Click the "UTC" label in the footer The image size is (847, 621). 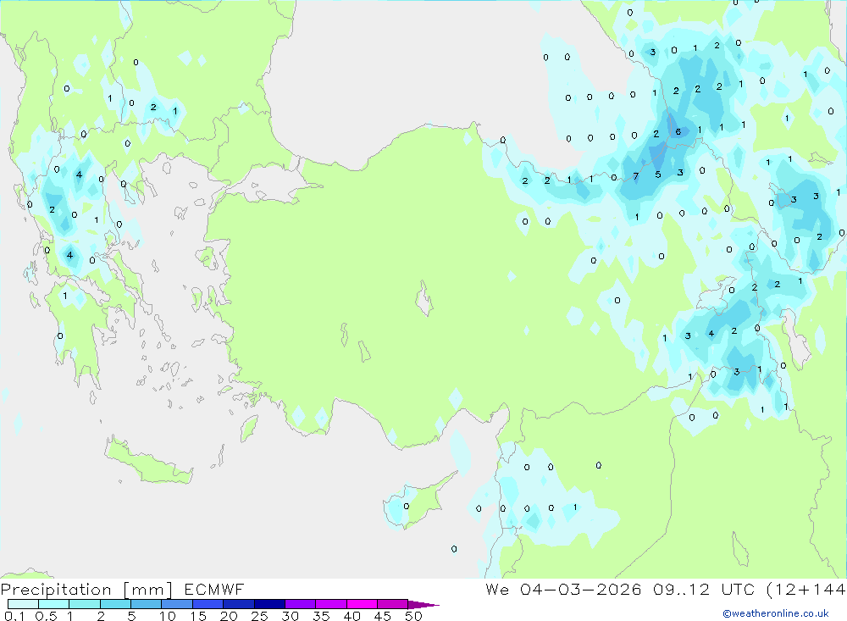[x=738, y=589]
